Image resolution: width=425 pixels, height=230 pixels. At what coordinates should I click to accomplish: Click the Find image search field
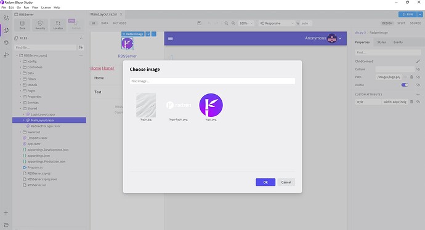coord(212,81)
